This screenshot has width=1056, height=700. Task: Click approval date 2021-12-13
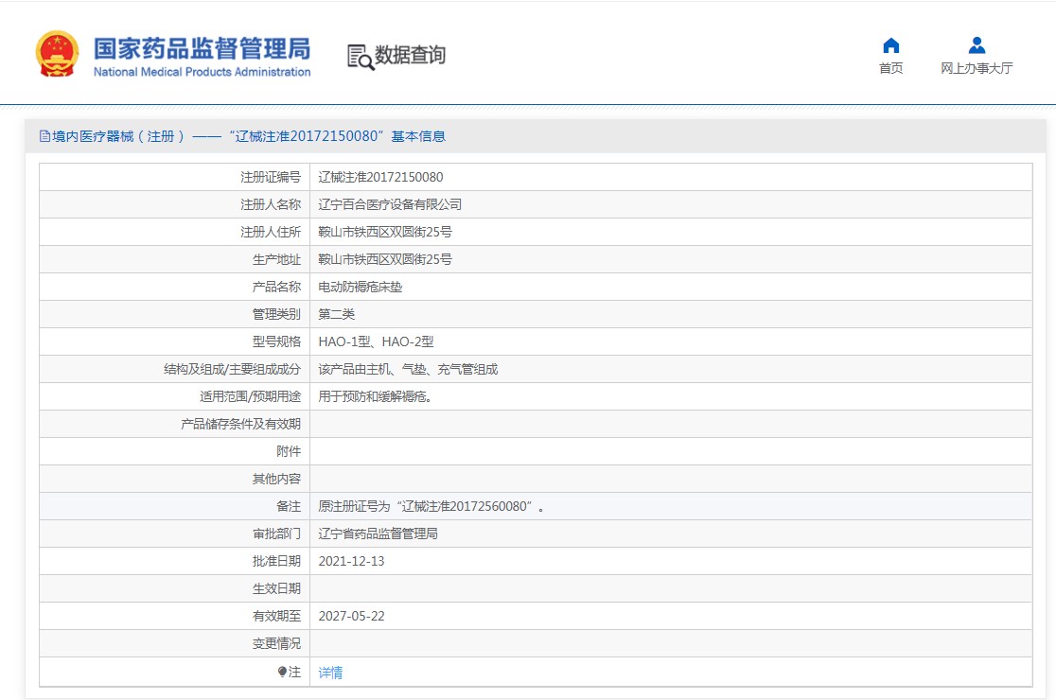352,561
